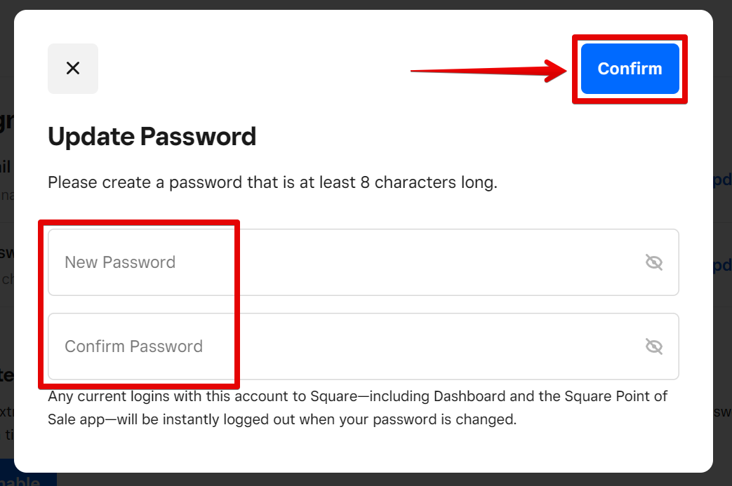Click the lower partially visible Update link
The image size is (732, 486).
(722, 266)
